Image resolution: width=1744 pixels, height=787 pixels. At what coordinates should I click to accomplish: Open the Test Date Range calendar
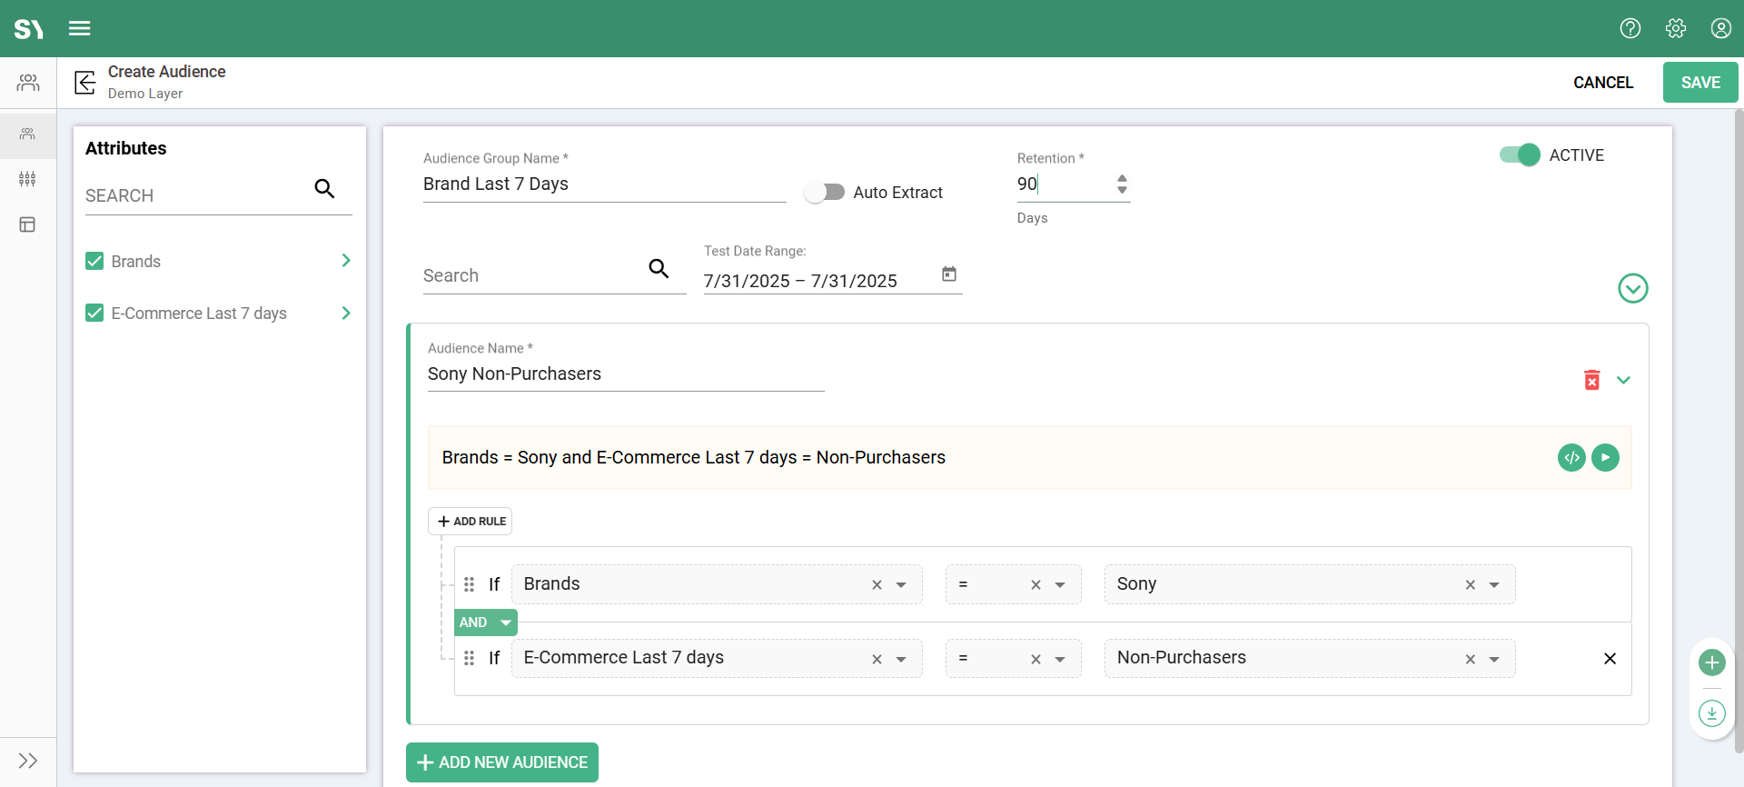click(949, 274)
